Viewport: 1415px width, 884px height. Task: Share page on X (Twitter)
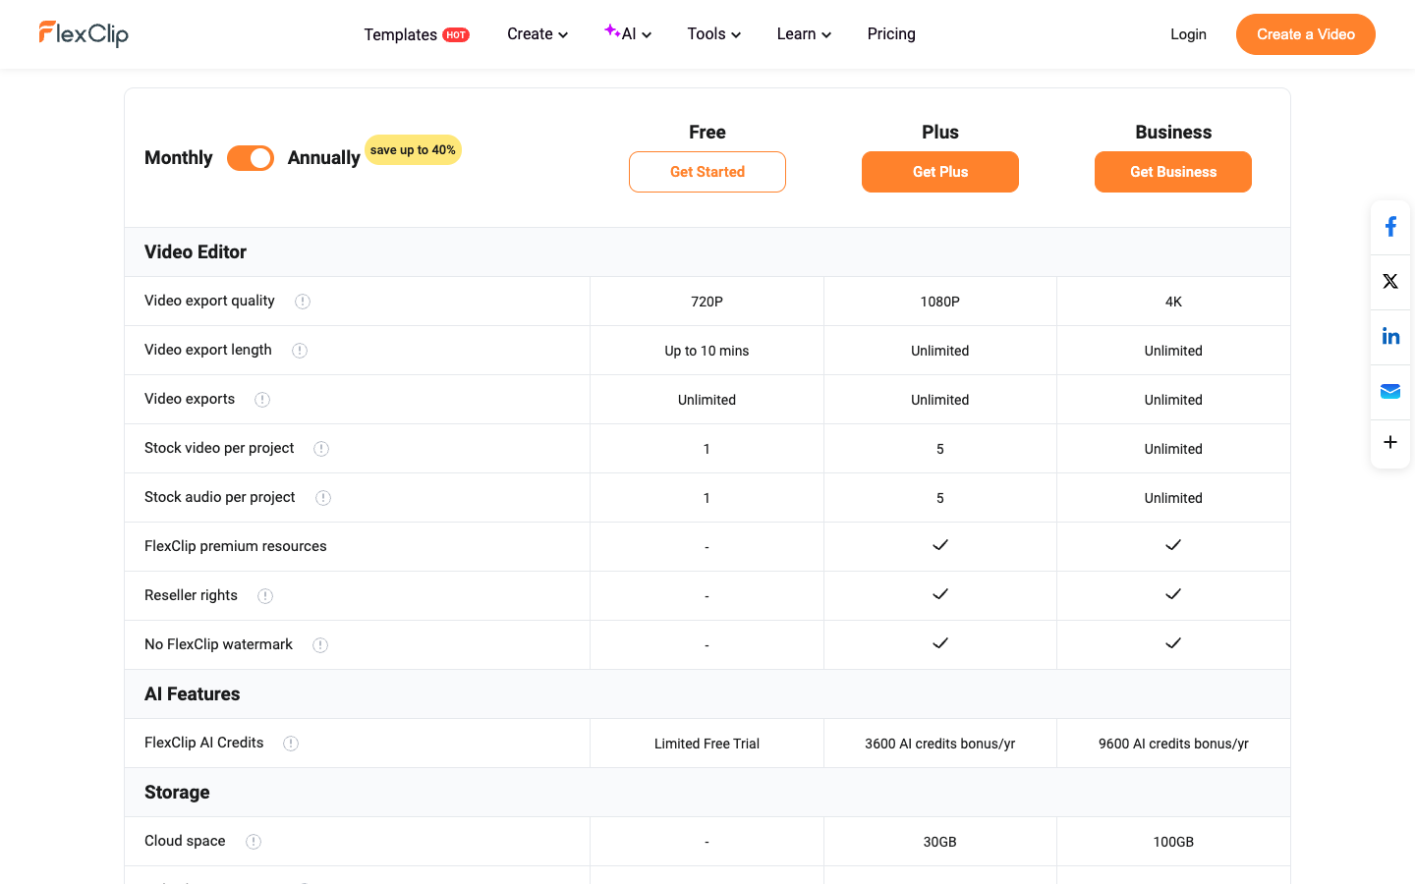click(1390, 282)
